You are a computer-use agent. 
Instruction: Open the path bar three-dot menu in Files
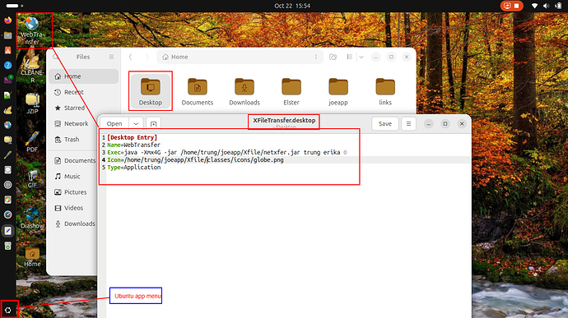tap(316, 57)
